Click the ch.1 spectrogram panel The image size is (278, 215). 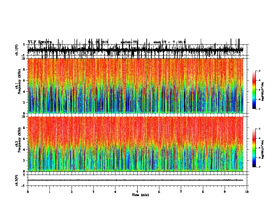135,86
